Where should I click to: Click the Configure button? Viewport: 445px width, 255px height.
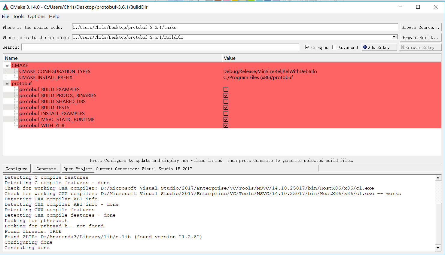[17, 169]
